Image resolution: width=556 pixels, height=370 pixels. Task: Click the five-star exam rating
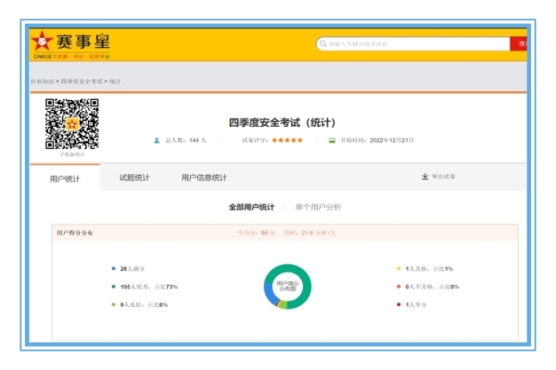tap(287, 141)
